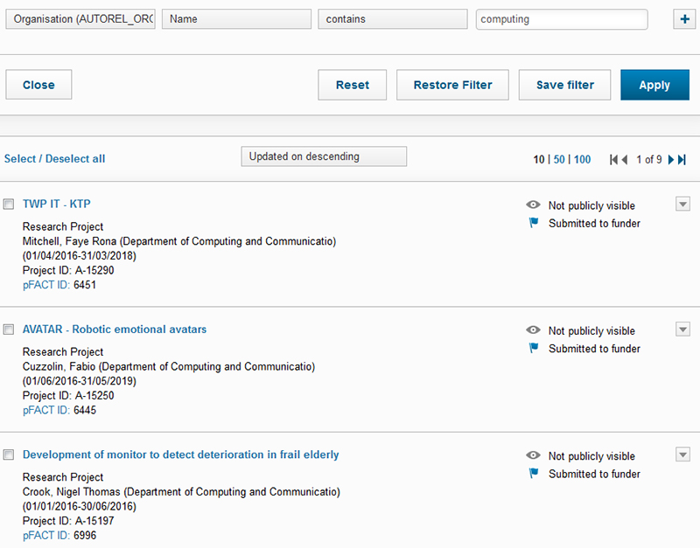Click the eye icon for Development of monitor project
This screenshot has width=700, height=548.
point(533,455)
